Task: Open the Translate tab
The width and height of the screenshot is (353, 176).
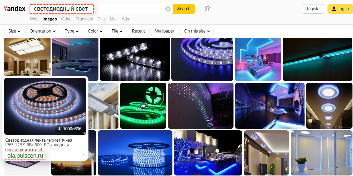Action: [84, 19]
